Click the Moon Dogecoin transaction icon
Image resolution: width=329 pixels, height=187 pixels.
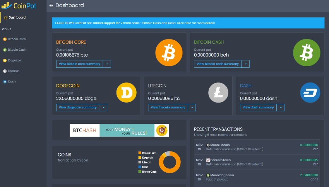[208, 175]
